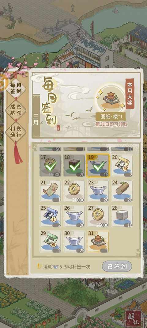The image size is (147, 328).
Task: Tap the checked day 17 coin reward
Action: pyautogui.click(x=51, y=166)
